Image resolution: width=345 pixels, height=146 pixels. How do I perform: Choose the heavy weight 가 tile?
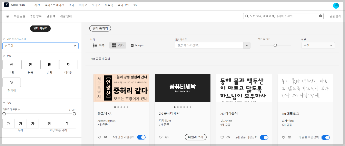(x=33, y=124)
